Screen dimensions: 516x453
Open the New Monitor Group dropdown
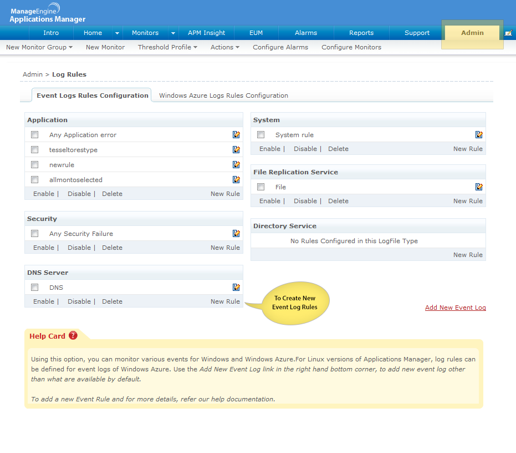(x=39, y=47)
